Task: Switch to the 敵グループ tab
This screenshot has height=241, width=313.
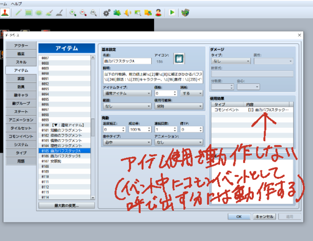Action: [21, 103]
